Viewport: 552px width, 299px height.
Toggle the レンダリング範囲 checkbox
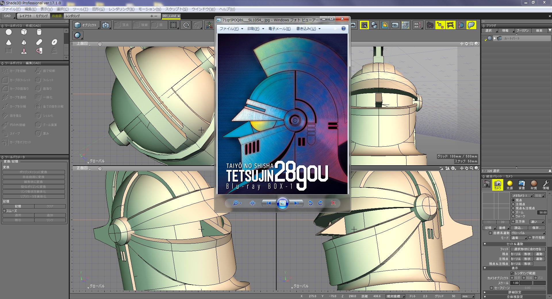point(512,273)
